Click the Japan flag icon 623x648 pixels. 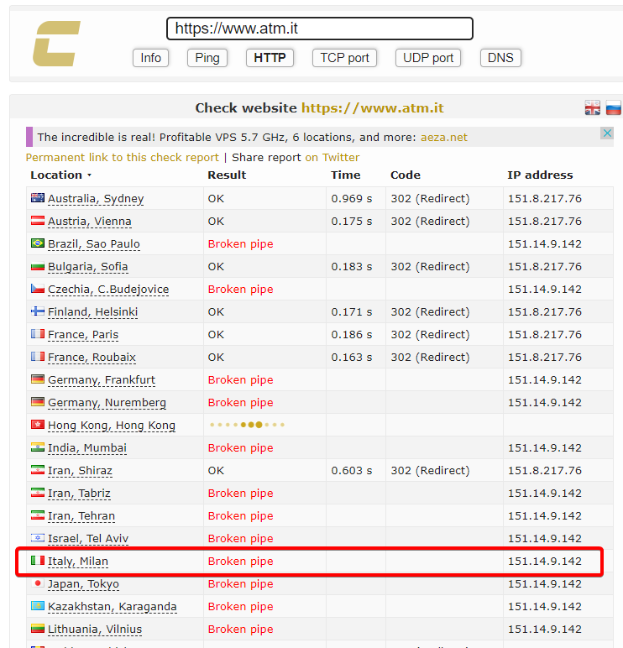38,583
